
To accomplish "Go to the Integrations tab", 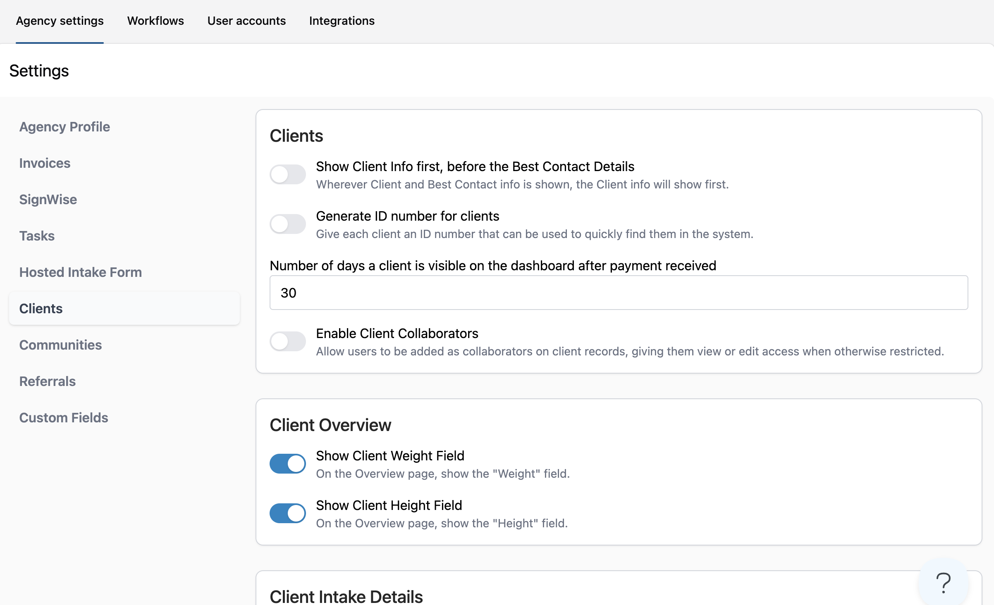I will [342, 21].
